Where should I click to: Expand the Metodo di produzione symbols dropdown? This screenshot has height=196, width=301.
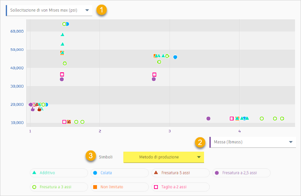point(164,157)
